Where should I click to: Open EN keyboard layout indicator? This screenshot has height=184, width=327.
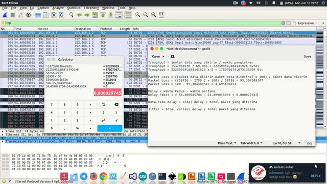[x=259, y=3]
